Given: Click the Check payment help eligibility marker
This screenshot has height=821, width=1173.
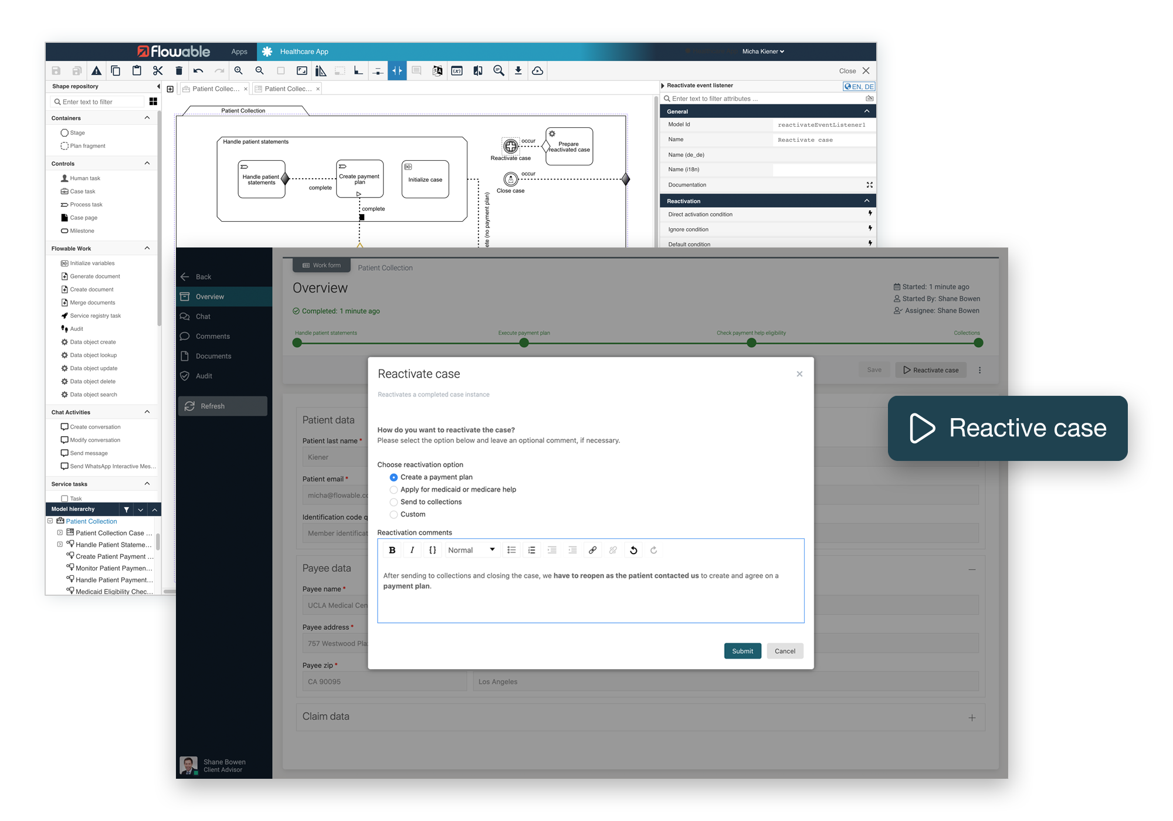Looking at the screenshot, I should click(751, 343).
